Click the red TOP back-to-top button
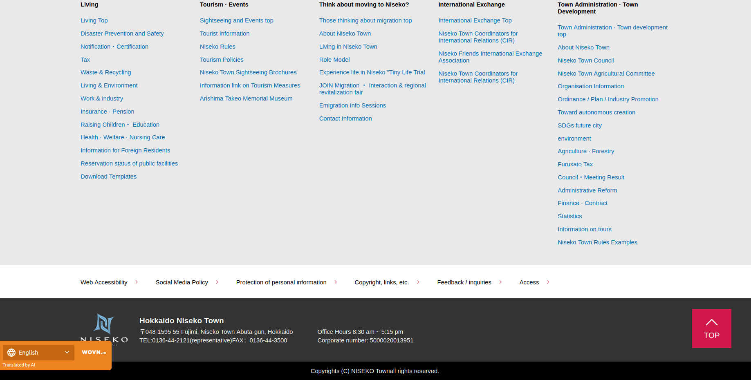751x380 pixels. pos(711,329)
